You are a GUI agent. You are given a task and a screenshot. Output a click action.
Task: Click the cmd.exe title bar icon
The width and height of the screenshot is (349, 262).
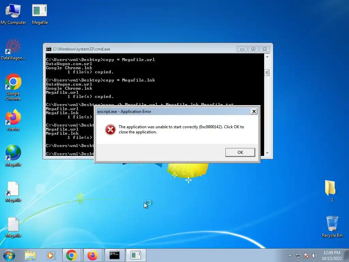tap(48, 49)
